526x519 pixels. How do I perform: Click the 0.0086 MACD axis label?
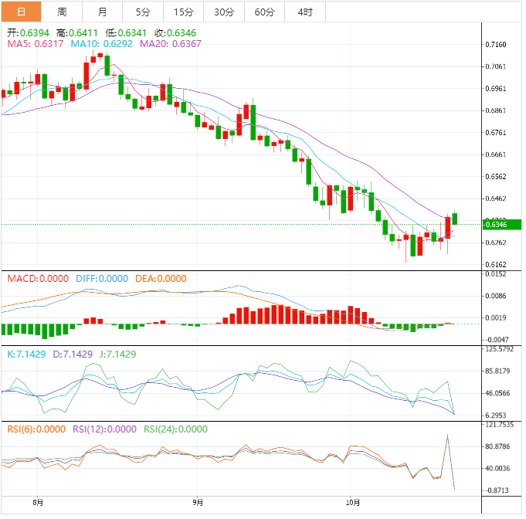tap(496, 296)
